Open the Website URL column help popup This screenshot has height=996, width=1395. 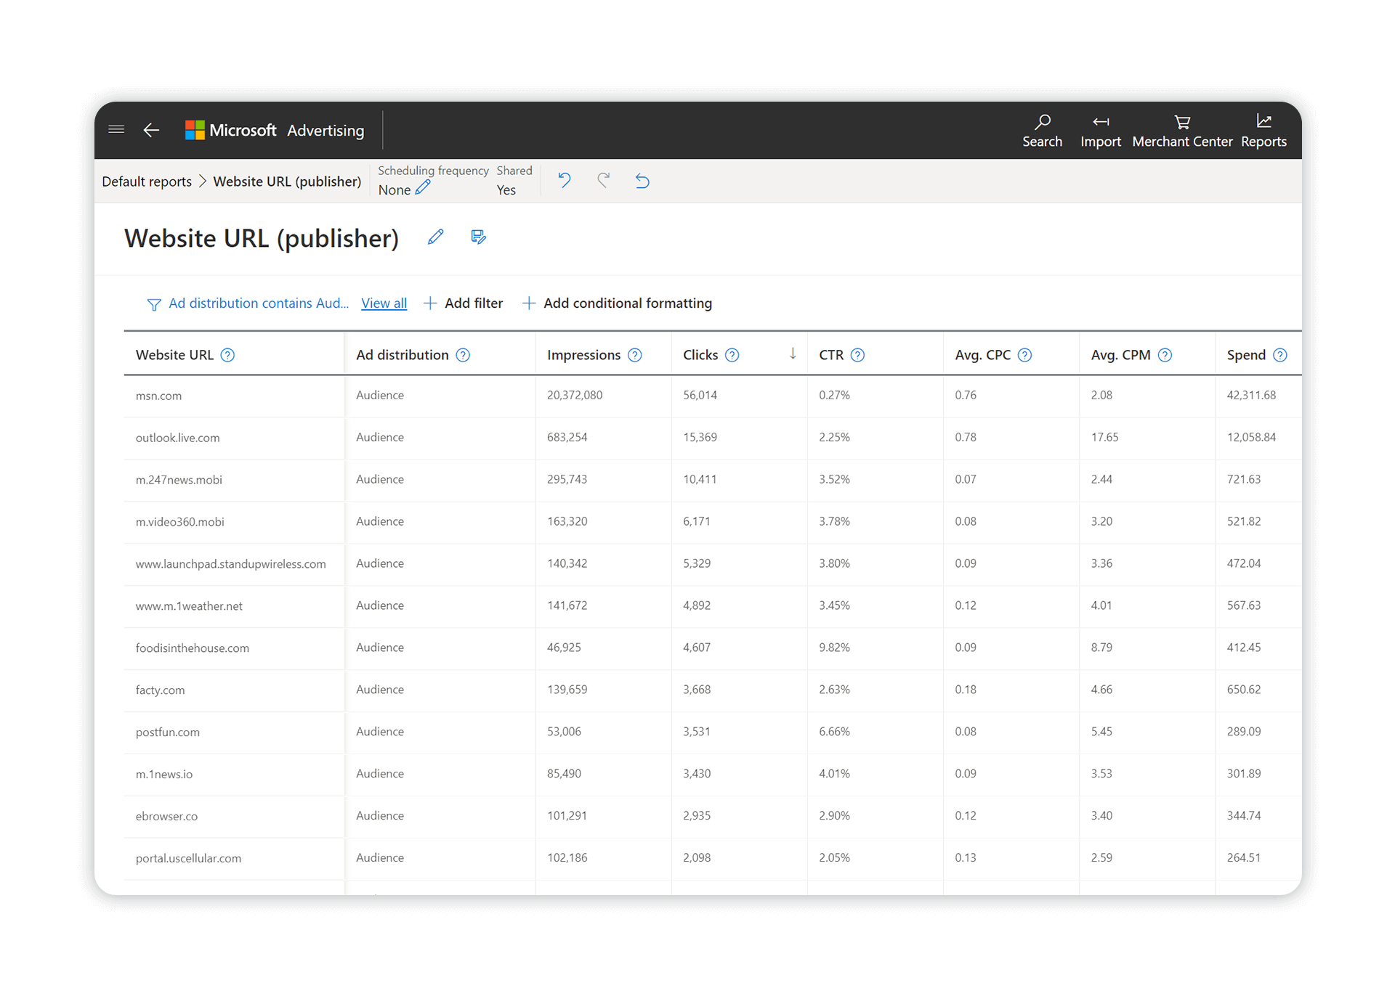coord(227,355)
